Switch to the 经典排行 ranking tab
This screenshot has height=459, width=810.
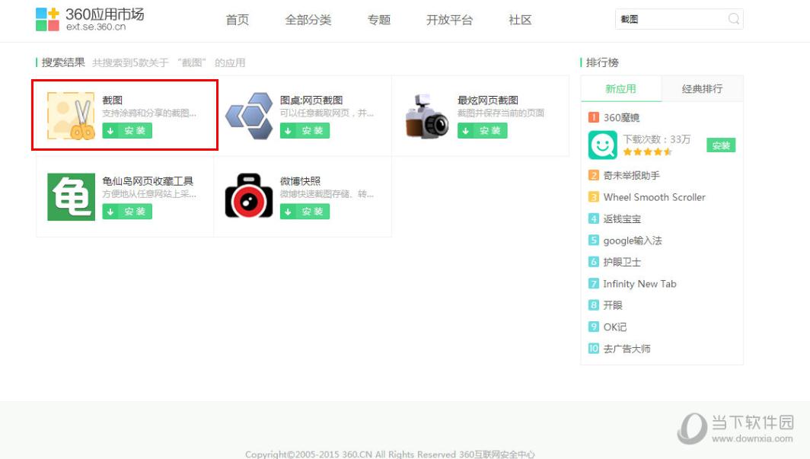pos(702,89)
